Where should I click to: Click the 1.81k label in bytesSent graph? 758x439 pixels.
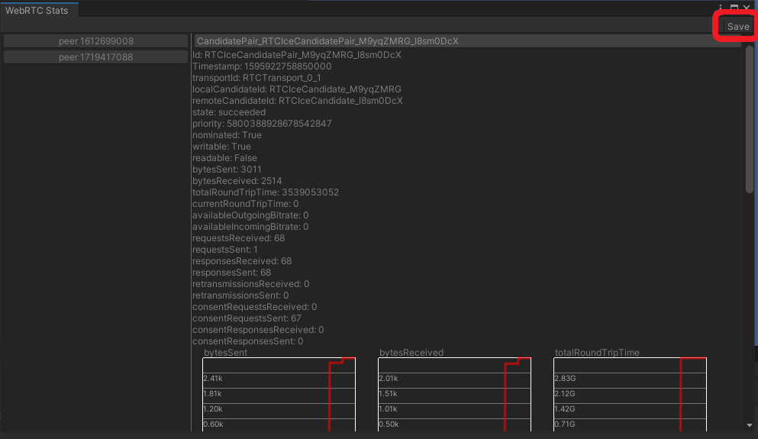point(212,393)
